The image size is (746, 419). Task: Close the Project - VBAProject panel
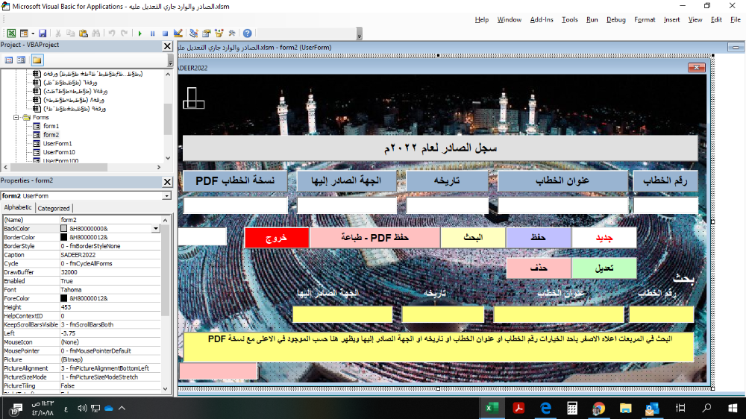167,46
